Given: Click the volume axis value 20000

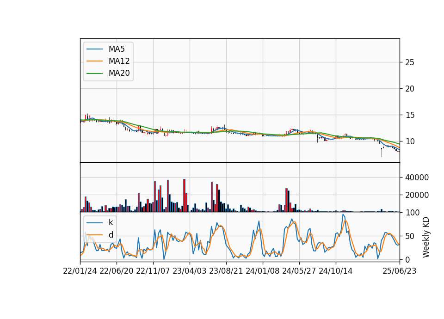Looking at the screenshot, I should tap(417, 195).
